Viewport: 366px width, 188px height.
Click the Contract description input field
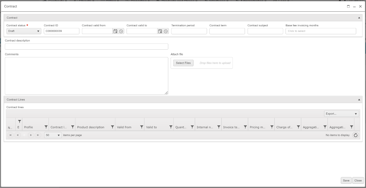(x=87, y=47)
